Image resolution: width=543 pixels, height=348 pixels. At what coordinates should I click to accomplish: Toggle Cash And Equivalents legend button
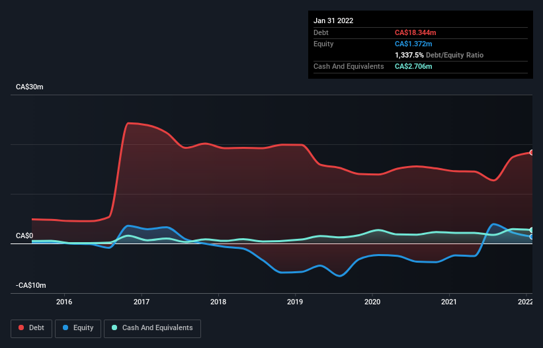click(152, 328)
